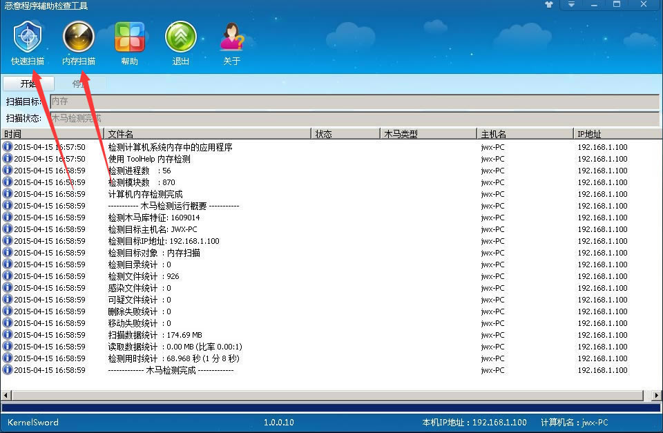
Task: Select row 计算机内存检测完成
Action: click(x=331, y=194)
